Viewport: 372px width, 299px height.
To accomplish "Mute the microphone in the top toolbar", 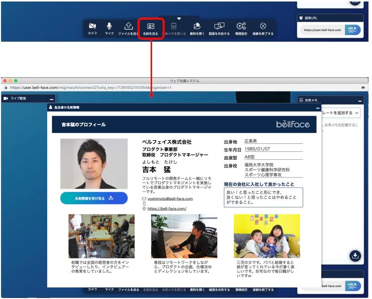I will coord(109,26).
